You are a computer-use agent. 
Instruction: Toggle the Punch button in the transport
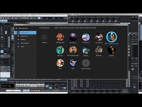point(47,88)
